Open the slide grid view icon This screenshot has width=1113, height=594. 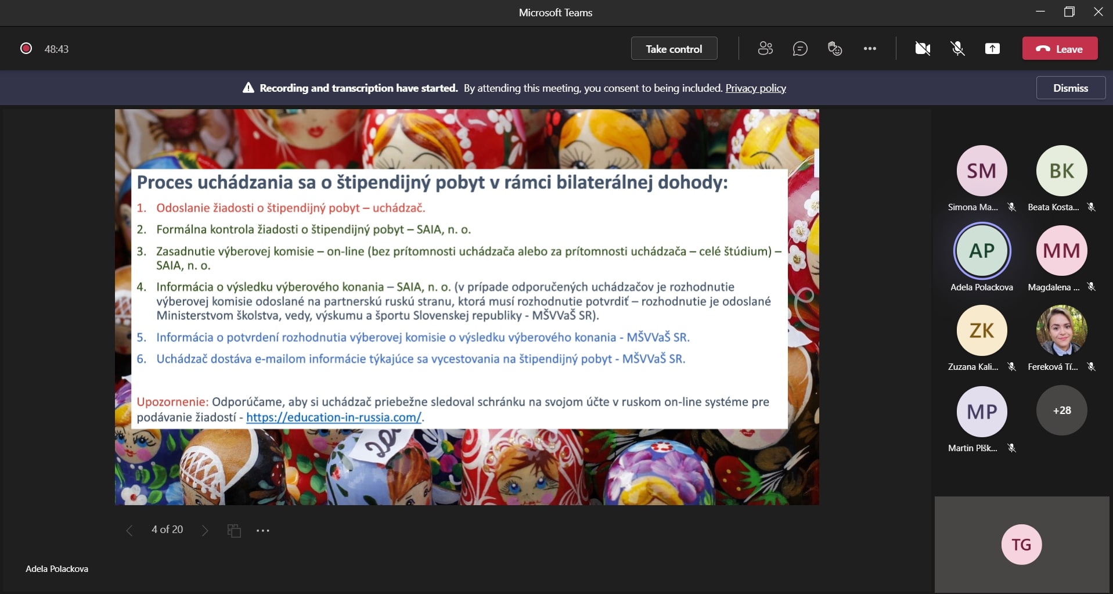pyautogui.click(x=234, y=531)
